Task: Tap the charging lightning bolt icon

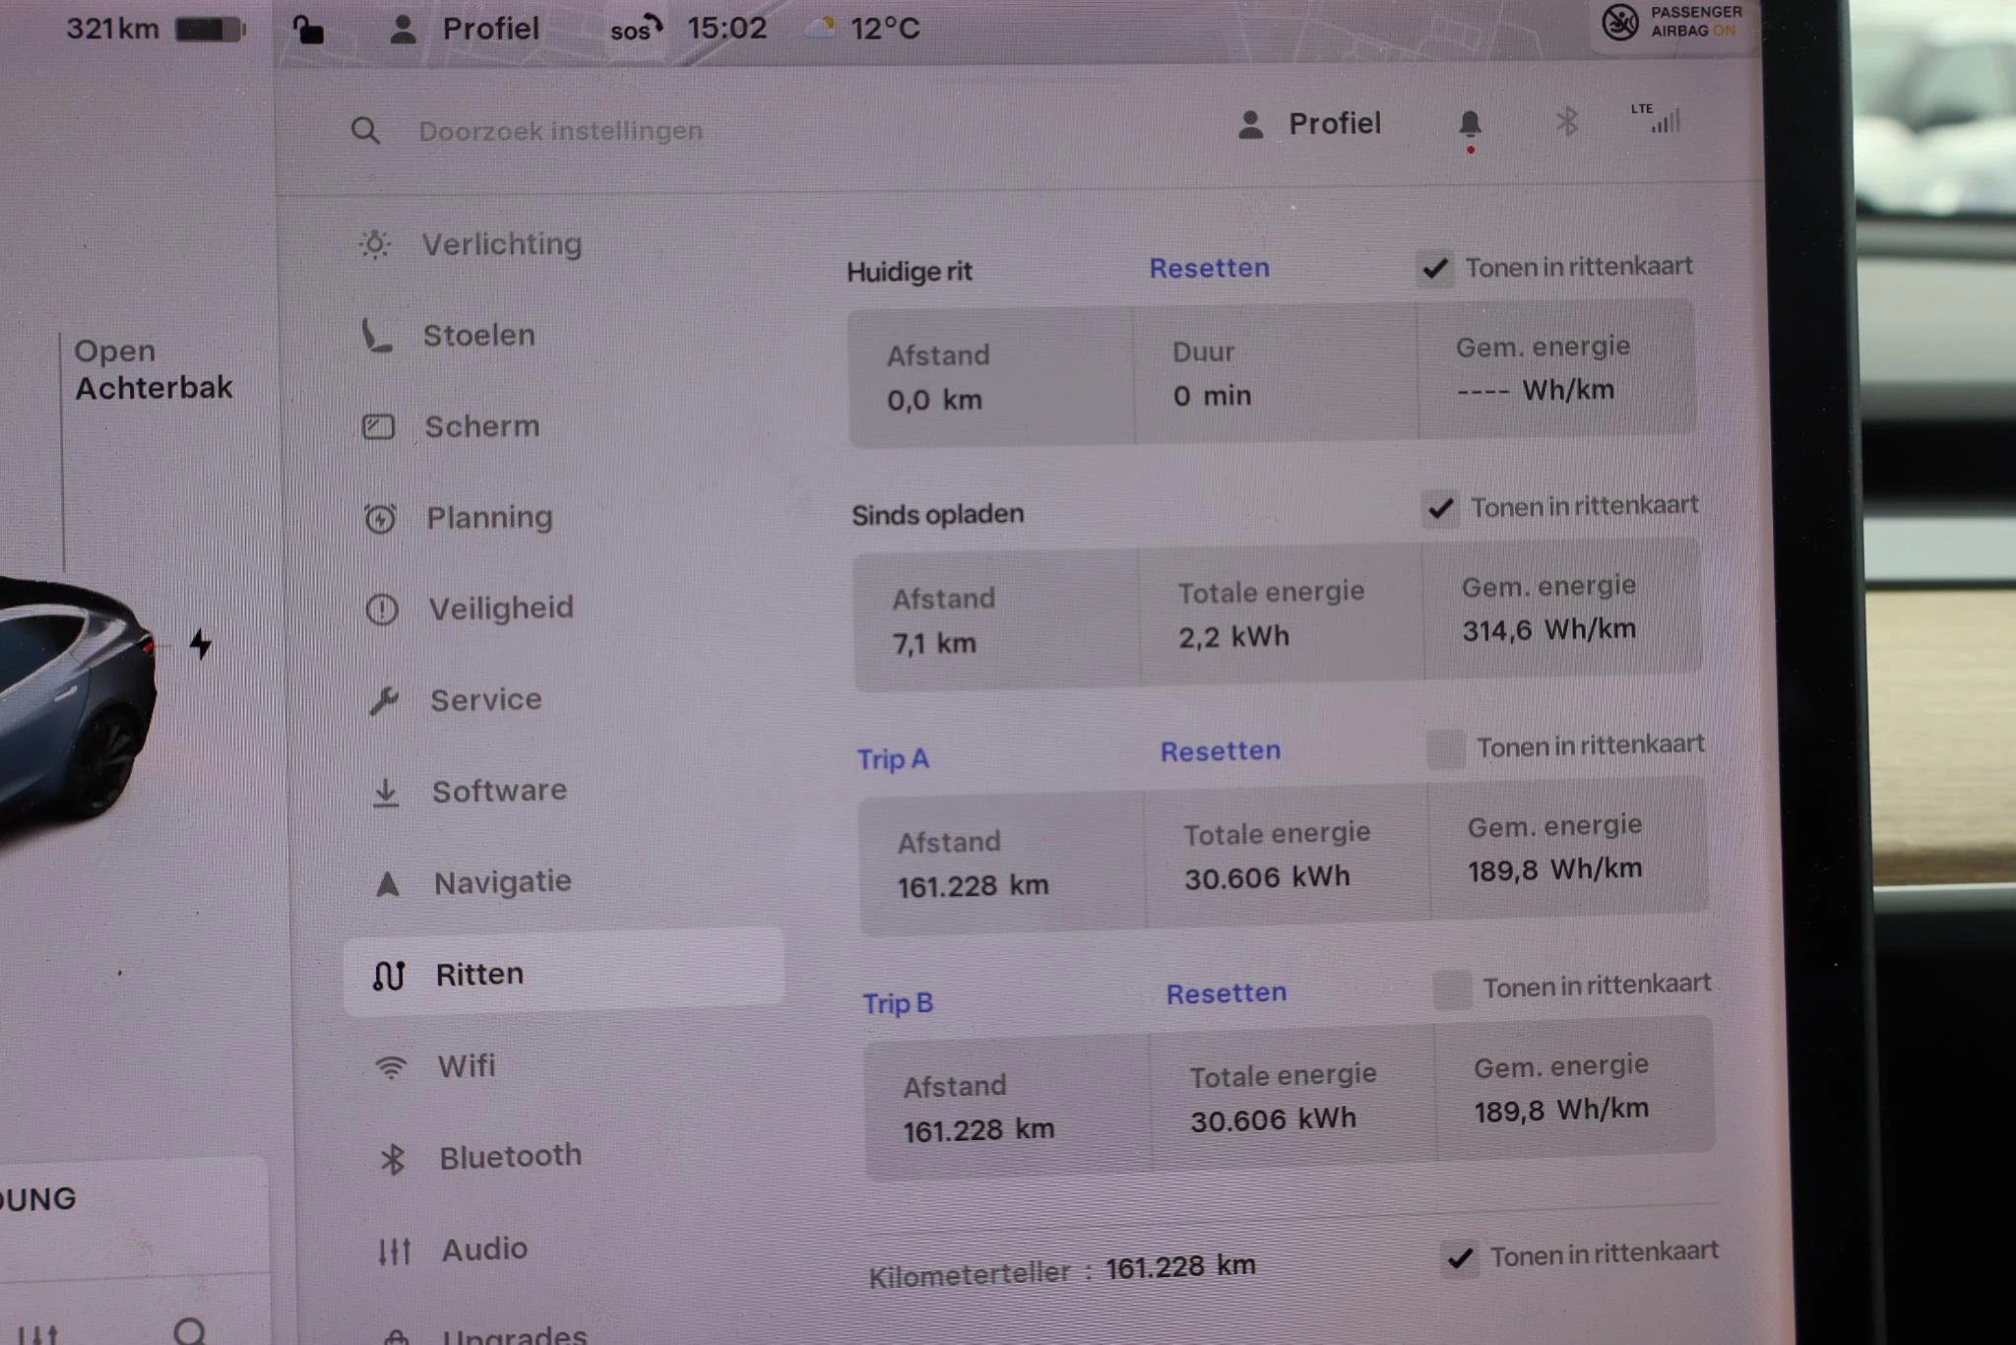Action: pyautogui.click(x=201, y=644)
